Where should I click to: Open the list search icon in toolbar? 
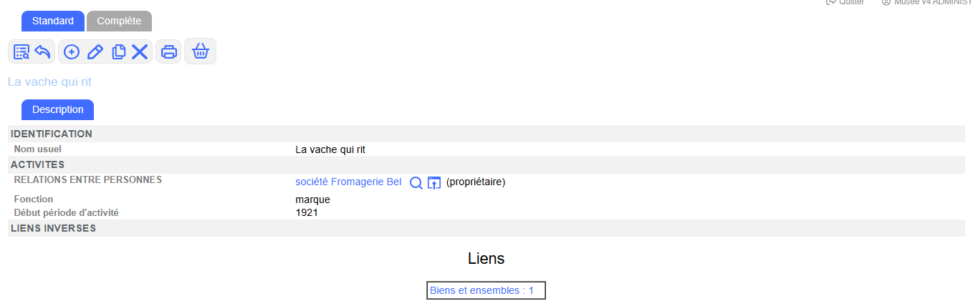coord(21,52)
